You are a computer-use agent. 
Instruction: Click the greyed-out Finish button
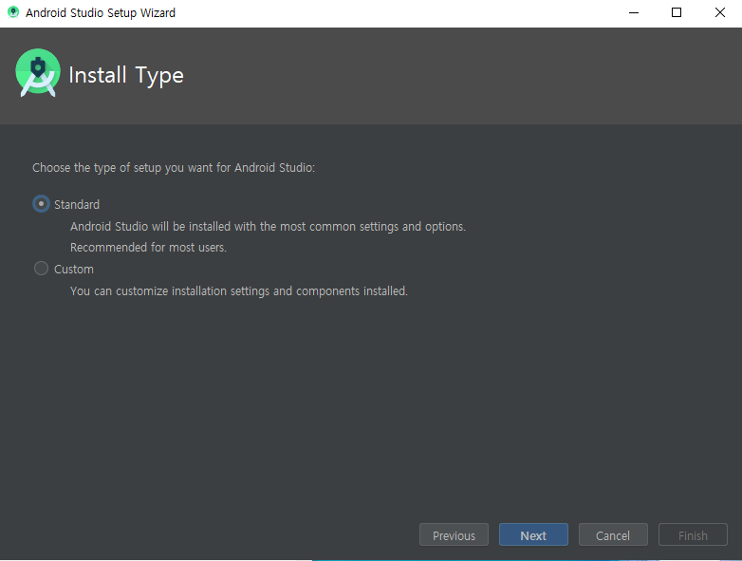(x=693, y=535)
